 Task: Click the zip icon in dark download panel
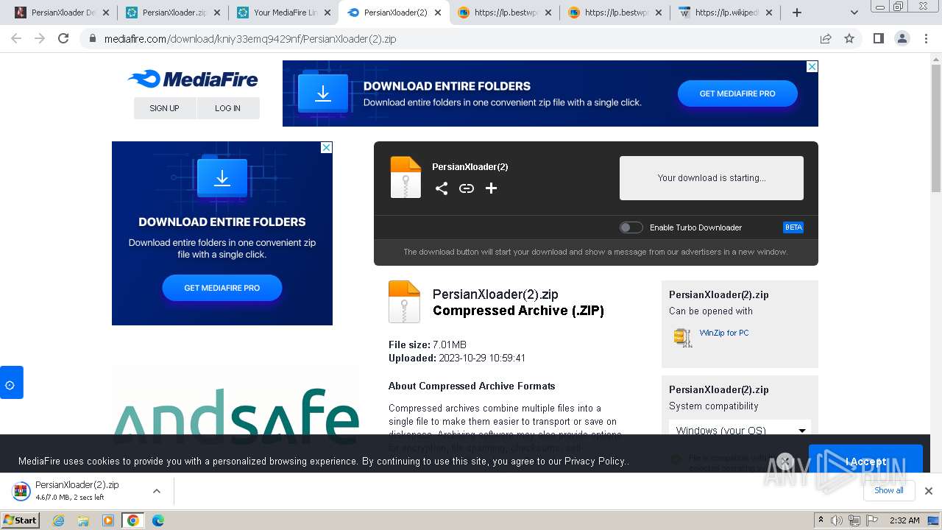point(406,177)
